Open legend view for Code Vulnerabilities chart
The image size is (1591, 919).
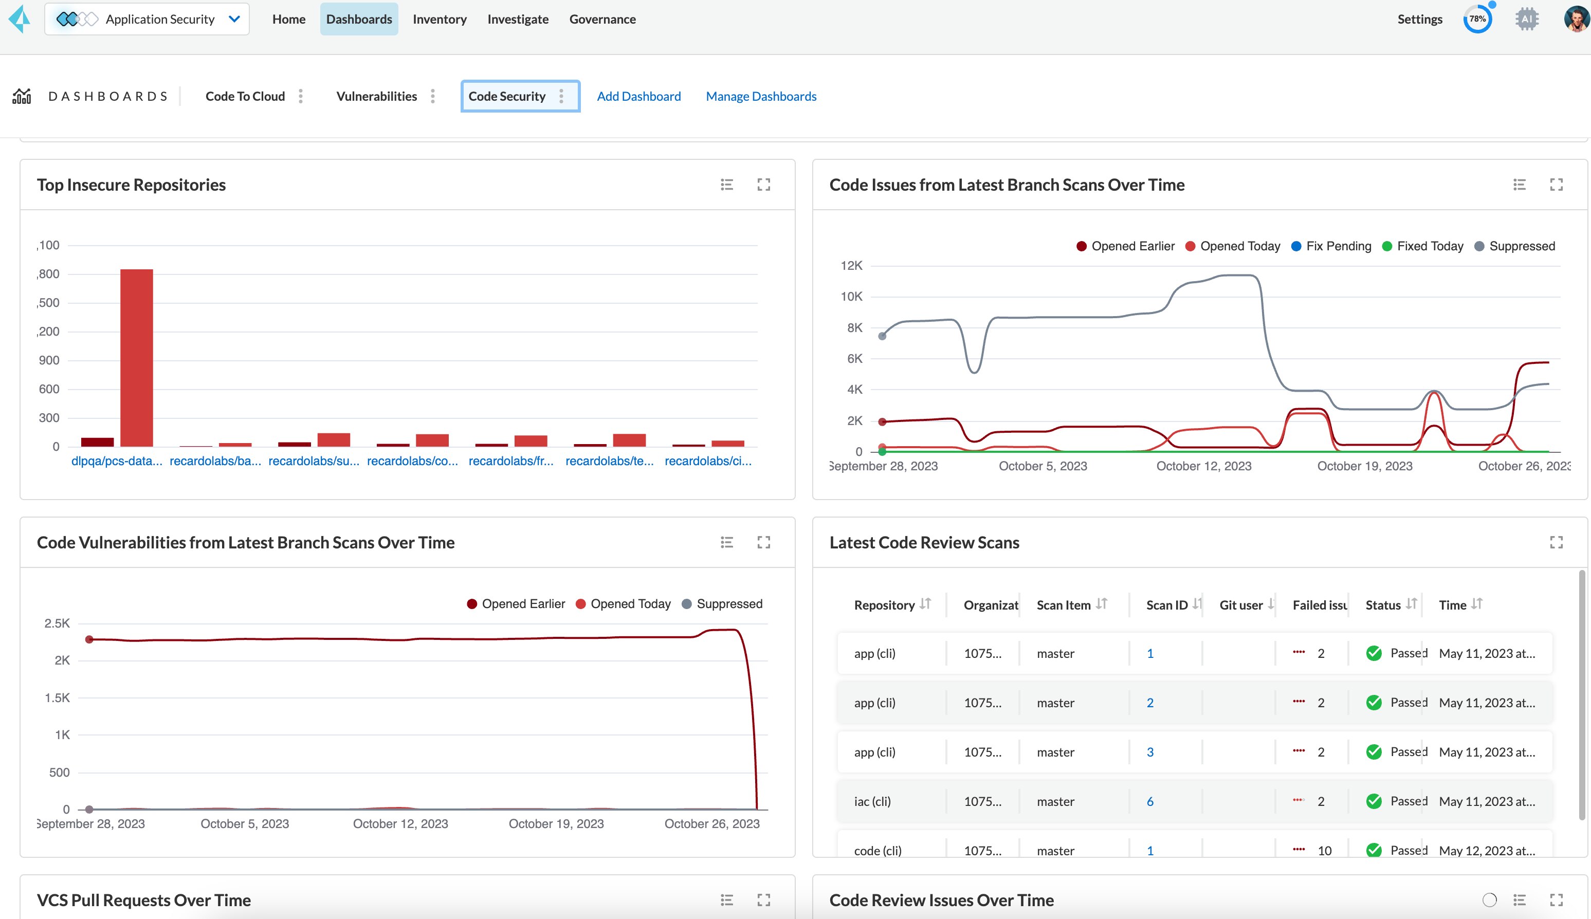[x=726, y=542]
